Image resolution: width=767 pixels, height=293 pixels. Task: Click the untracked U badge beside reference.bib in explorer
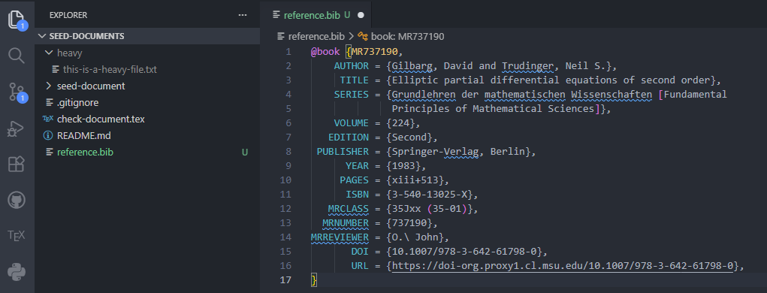245,152
